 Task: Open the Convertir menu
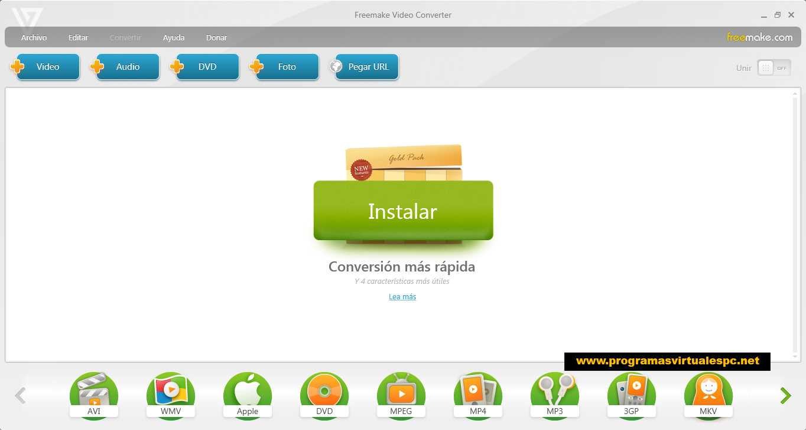[x=125, y=37]
